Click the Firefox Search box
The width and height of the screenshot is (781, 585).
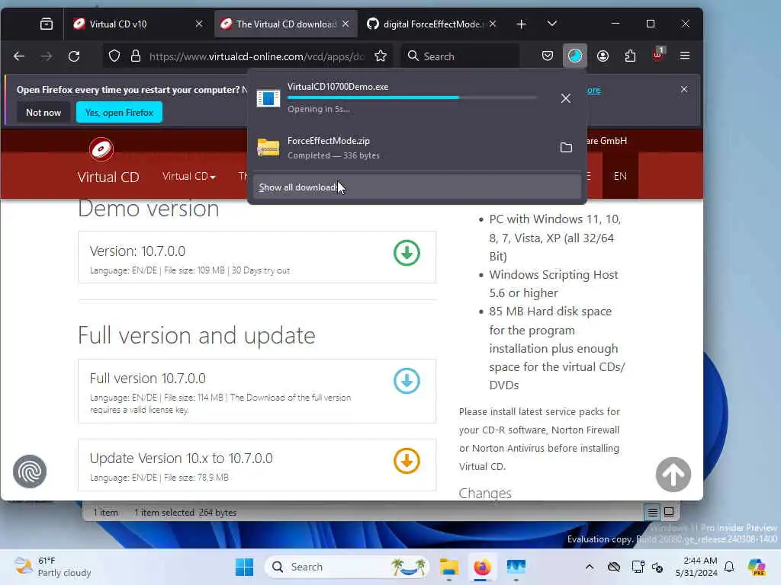click(460, 56)
